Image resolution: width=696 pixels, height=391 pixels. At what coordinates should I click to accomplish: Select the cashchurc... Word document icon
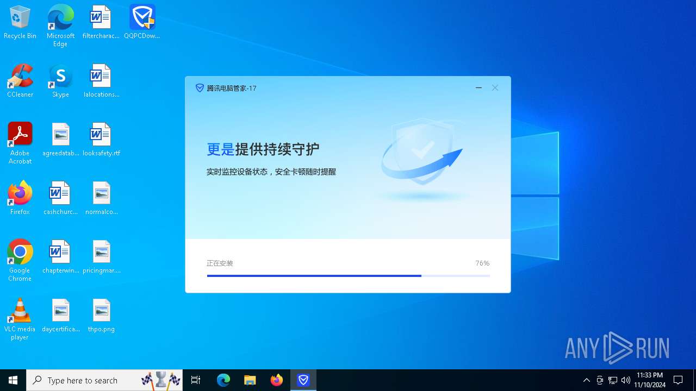coord(61,198)
